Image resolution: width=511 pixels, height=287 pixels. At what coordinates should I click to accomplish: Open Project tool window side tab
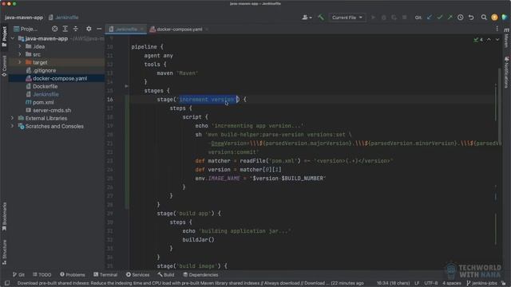click(x=4, y=37)
